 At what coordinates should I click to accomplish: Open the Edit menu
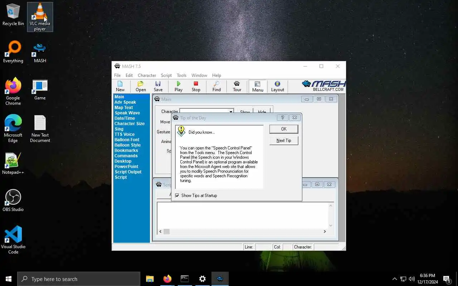(129, 75)
